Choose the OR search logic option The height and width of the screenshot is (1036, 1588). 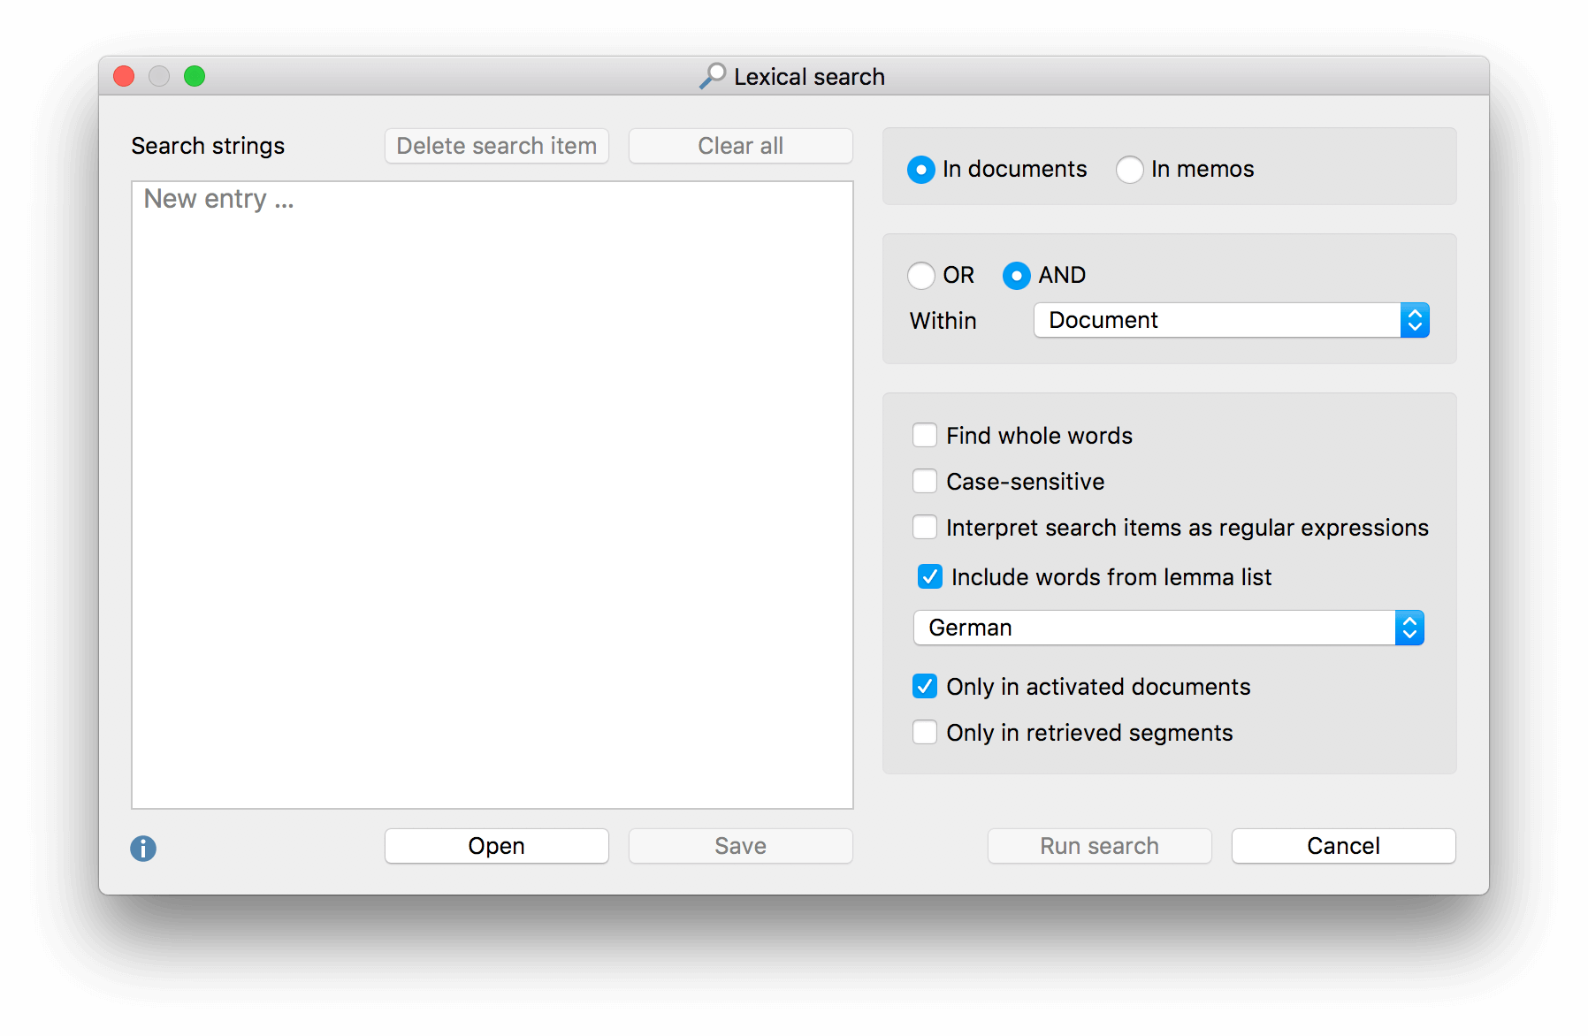point(920,276)
